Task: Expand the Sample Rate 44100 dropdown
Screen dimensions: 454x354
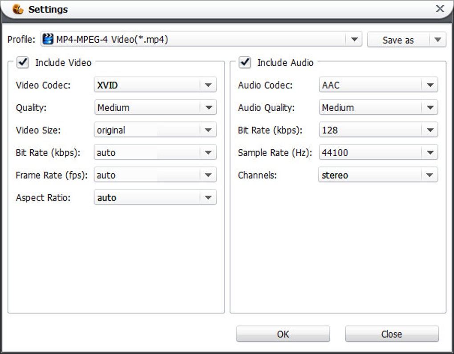Action: pos(430,153)
